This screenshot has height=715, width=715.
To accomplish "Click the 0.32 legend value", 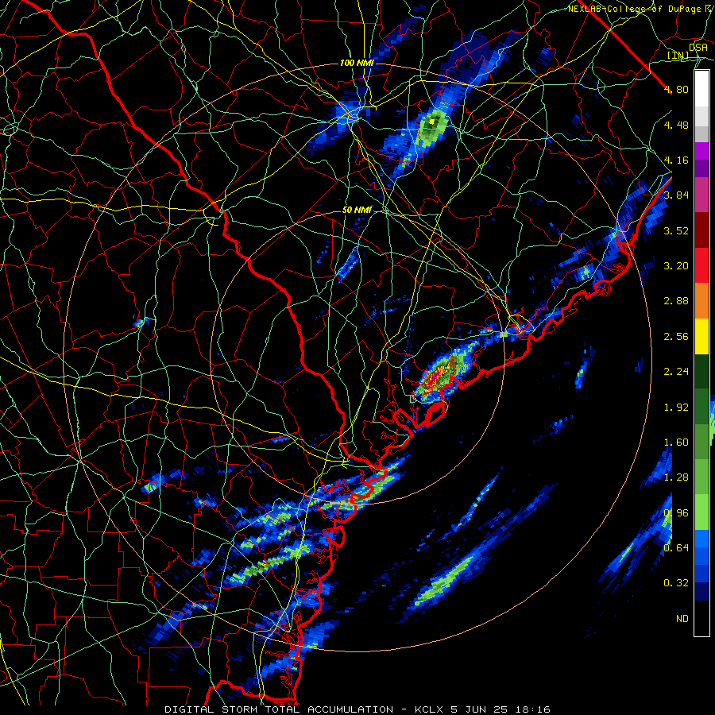I will (676, 583).
